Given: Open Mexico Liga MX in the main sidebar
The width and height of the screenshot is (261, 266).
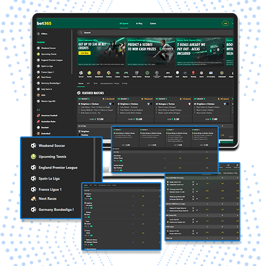Looking at the screenshot, I should click(49, 101).
